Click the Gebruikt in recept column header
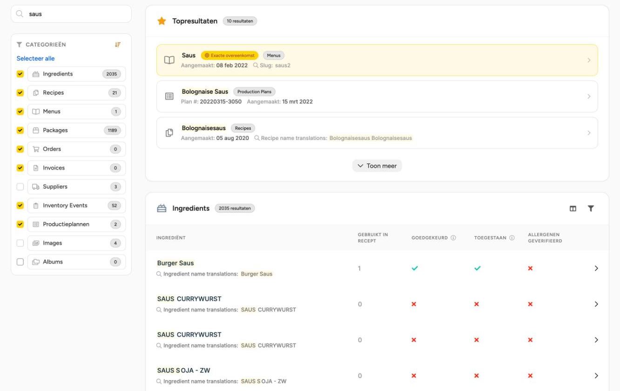 click(x=373, y=238)
